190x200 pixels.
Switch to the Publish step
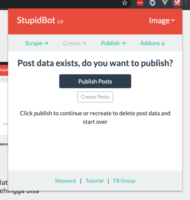(113, 43)
